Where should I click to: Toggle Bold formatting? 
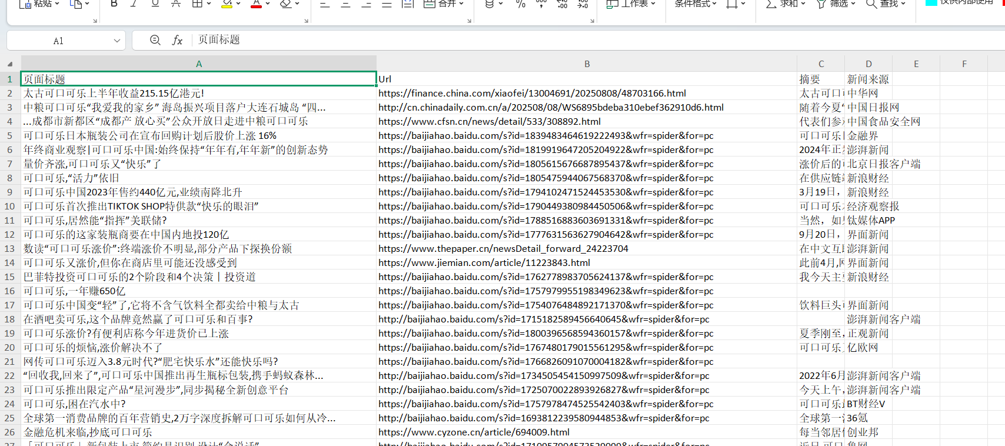coord(114,4)
